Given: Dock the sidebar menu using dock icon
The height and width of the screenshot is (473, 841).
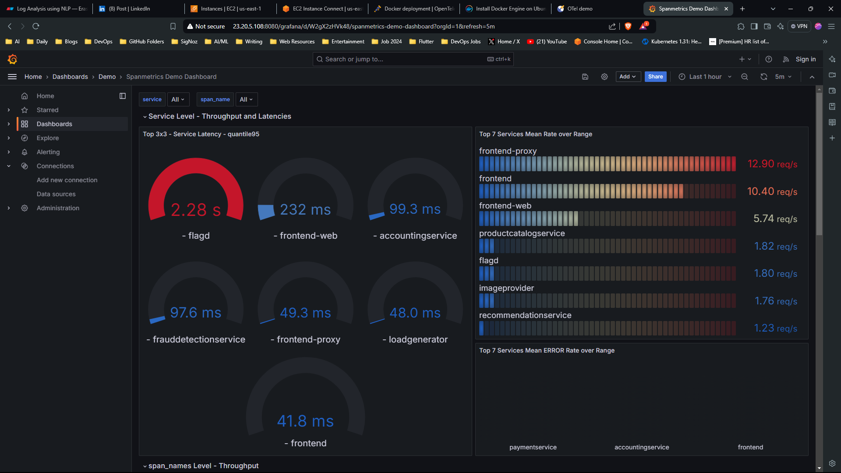Looking at the screenshot, I should click(x=123, y=96).
